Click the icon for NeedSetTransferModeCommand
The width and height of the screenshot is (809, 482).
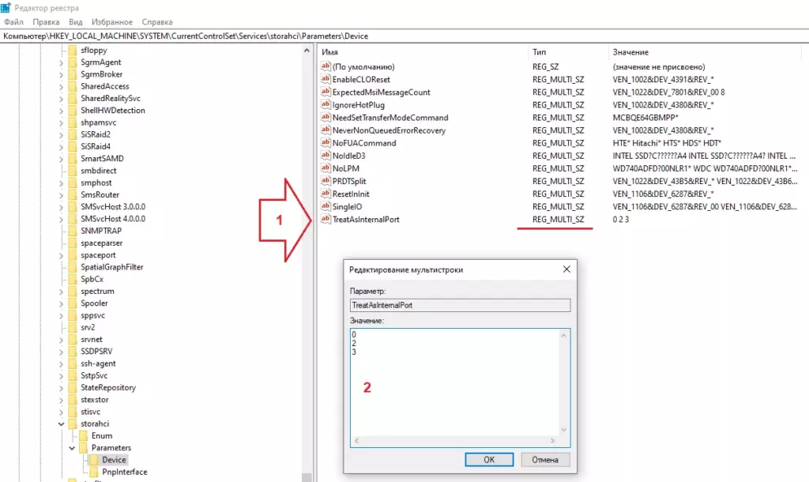(x=325, y=117)
